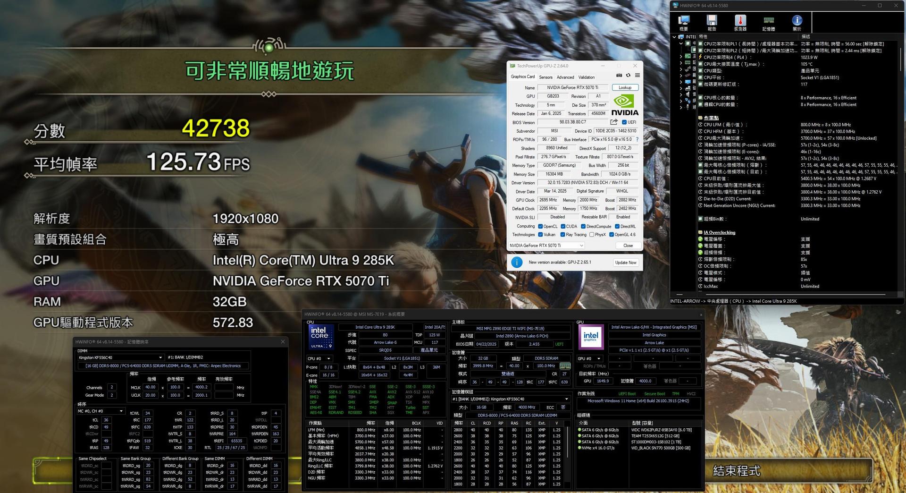Toggle the DirectML checkbox
The width and height of the screenshot is (906, 493).
617,226
